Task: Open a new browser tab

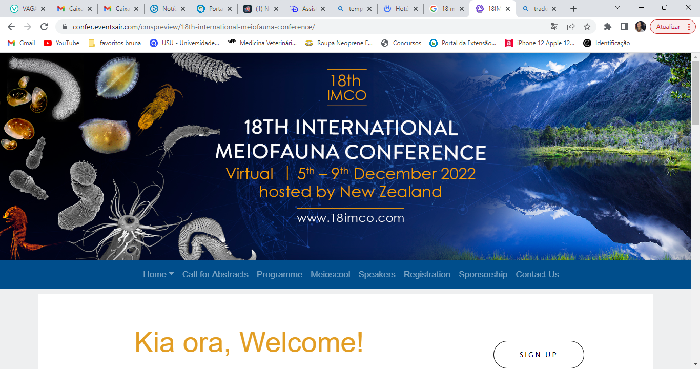Action: click(x=573, y=9)
